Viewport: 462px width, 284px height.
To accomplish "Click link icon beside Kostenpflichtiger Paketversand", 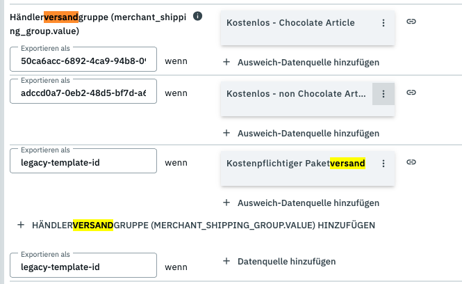I will pos(411,162).
